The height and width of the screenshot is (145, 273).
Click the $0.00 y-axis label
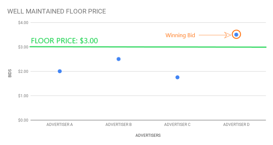pyautogui.click(x=23, y=120)
